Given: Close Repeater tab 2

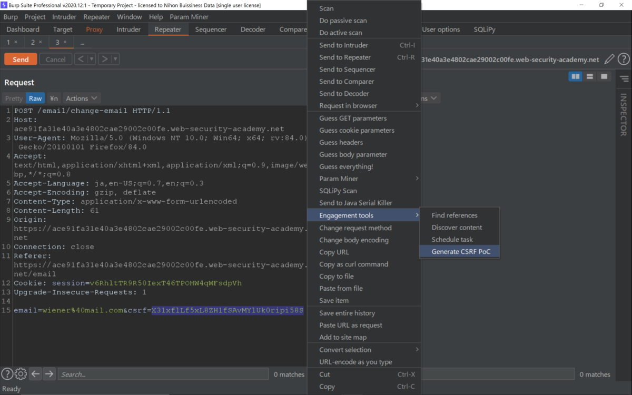Looking at the screenshot, I should [40, 42].
